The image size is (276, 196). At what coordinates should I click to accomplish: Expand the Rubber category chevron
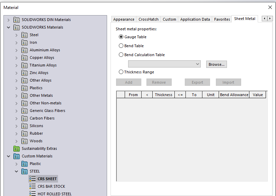point(16,134)
